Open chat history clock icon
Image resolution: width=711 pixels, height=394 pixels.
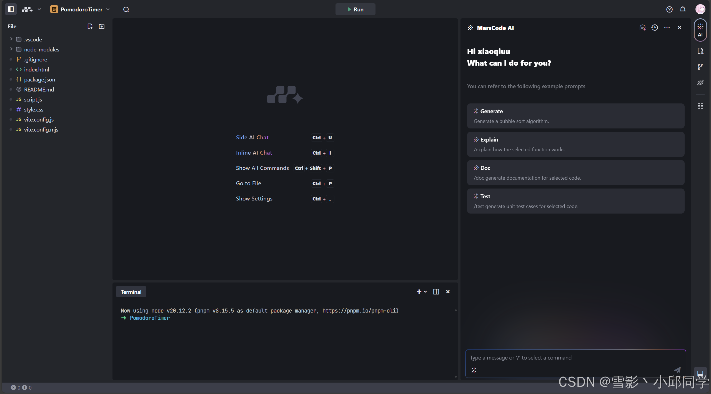tap(655, 28)
